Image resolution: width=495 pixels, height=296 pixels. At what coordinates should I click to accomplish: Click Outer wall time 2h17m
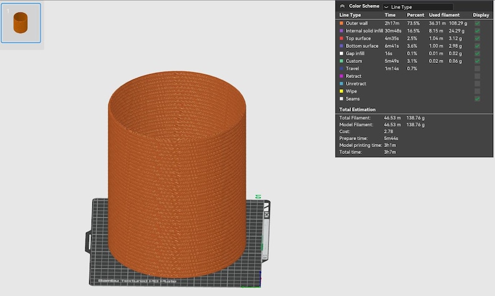[x=392, y=23]
